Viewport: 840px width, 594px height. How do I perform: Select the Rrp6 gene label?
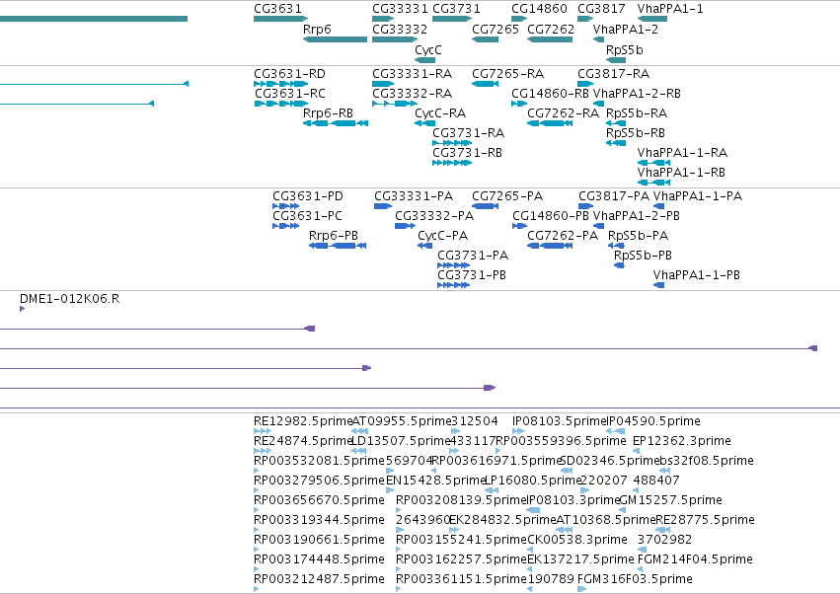(x=317, y=30)
